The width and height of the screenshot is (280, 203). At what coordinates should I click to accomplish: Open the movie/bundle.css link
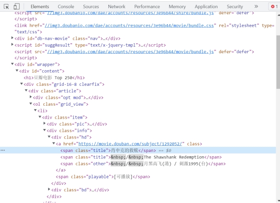click(129, 26)
